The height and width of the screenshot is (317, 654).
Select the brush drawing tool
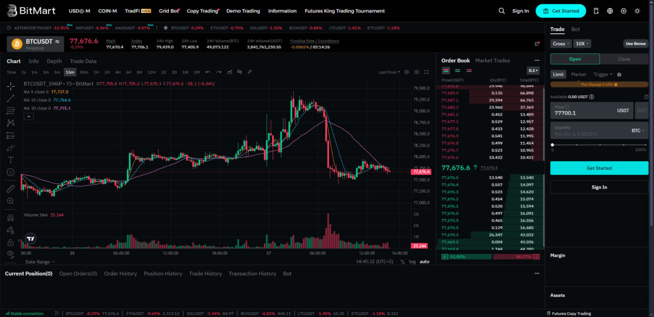[x=10, y=148]
